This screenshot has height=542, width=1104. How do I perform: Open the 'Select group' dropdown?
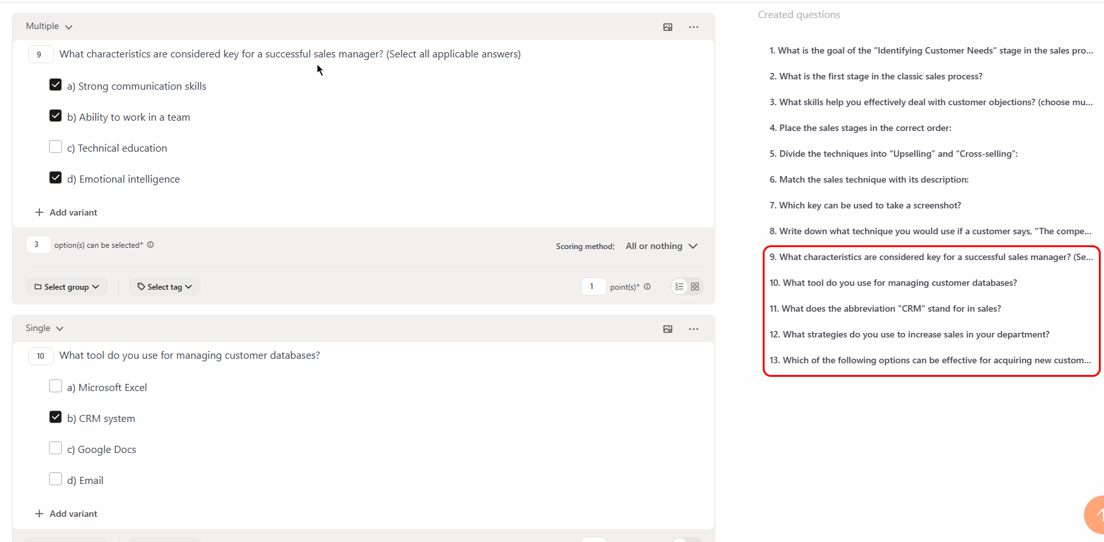[x=67, y=286]
